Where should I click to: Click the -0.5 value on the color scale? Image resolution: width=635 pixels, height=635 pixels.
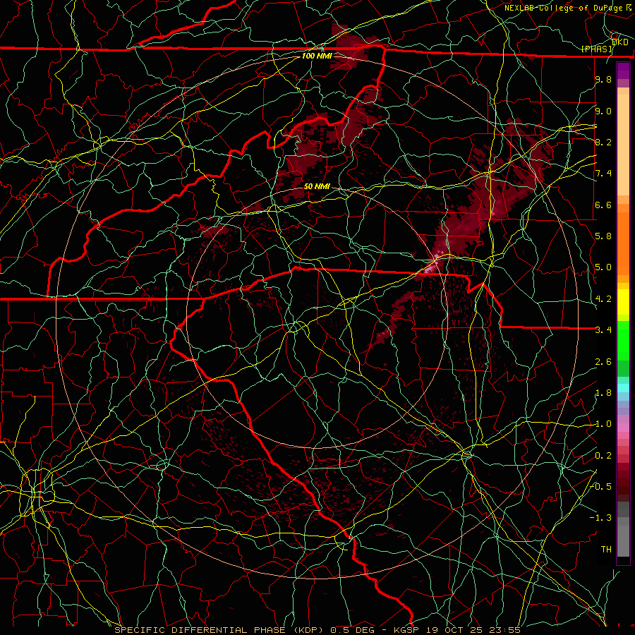(602, 486)
